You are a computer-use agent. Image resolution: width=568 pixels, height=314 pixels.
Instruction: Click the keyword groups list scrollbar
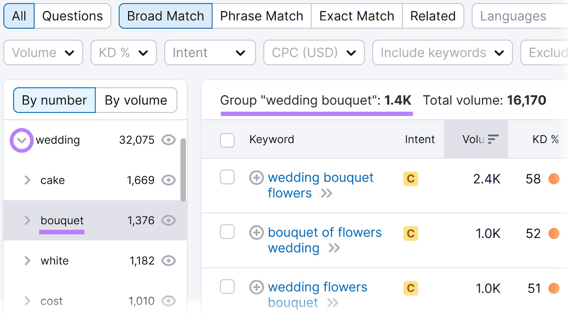[183, 170]
